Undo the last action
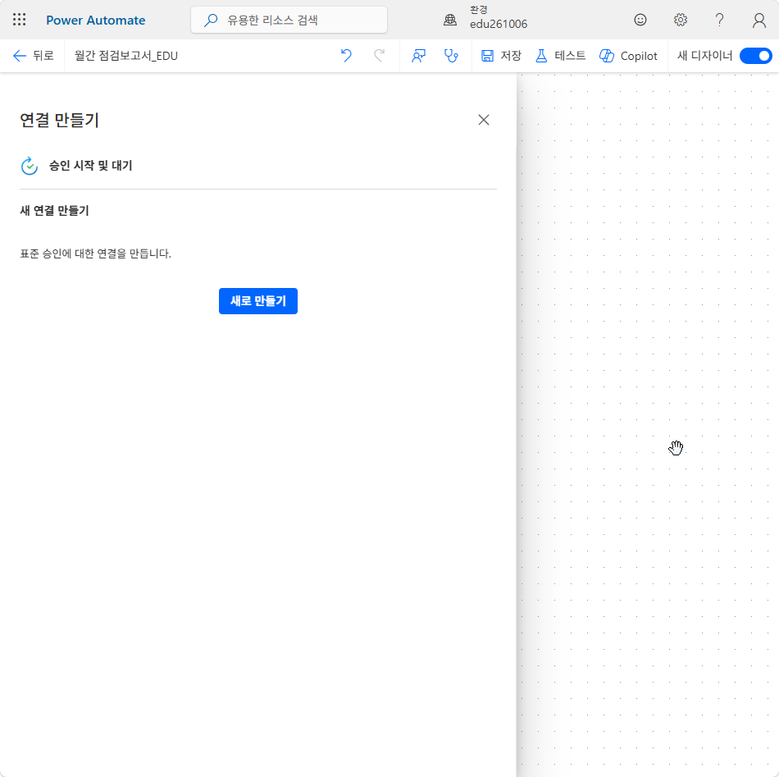 coord(346,56)
